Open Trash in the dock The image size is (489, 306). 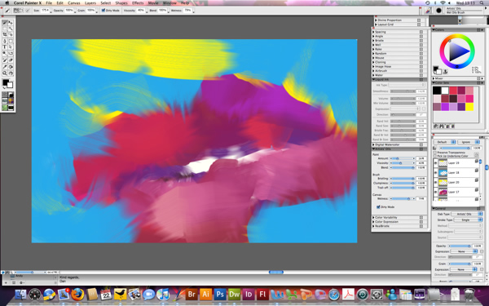click(x=469, y=294)
